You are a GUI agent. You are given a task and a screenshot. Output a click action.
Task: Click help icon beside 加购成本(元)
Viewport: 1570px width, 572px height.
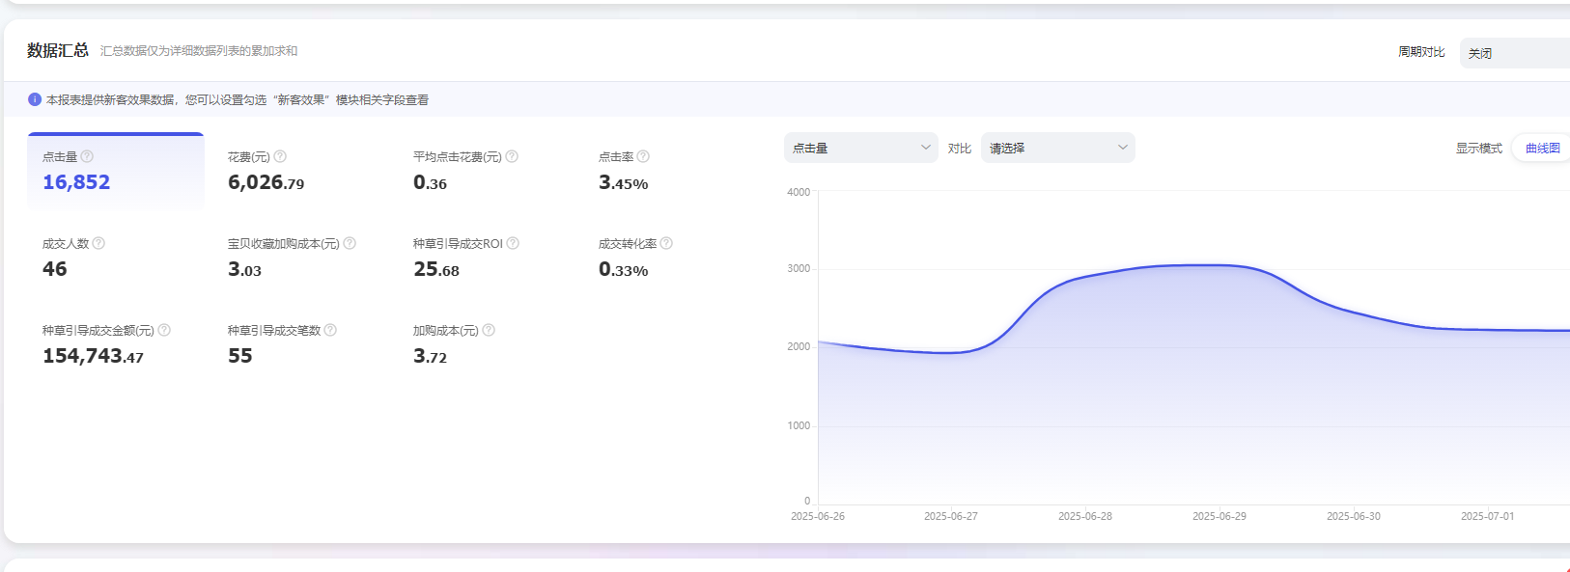(x=489, y=330)
